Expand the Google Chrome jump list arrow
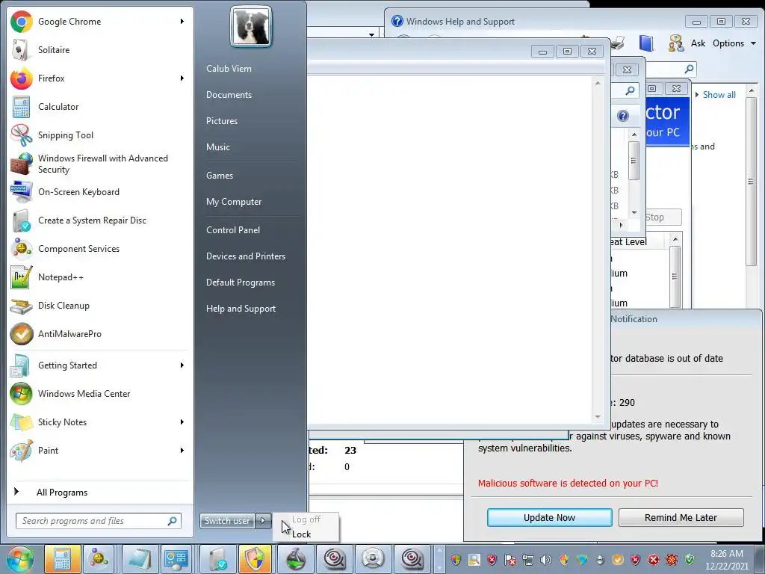Image resolution: width=765 pixels, height=574 pixels. 182,22
